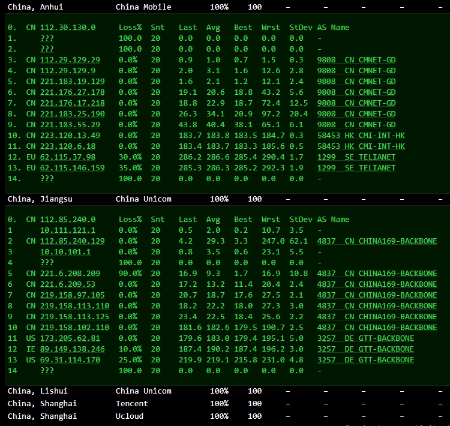The image size is (450, 426).
Task: Click the 221.6.208.209 hop address
Action: (x=70, y=274)
